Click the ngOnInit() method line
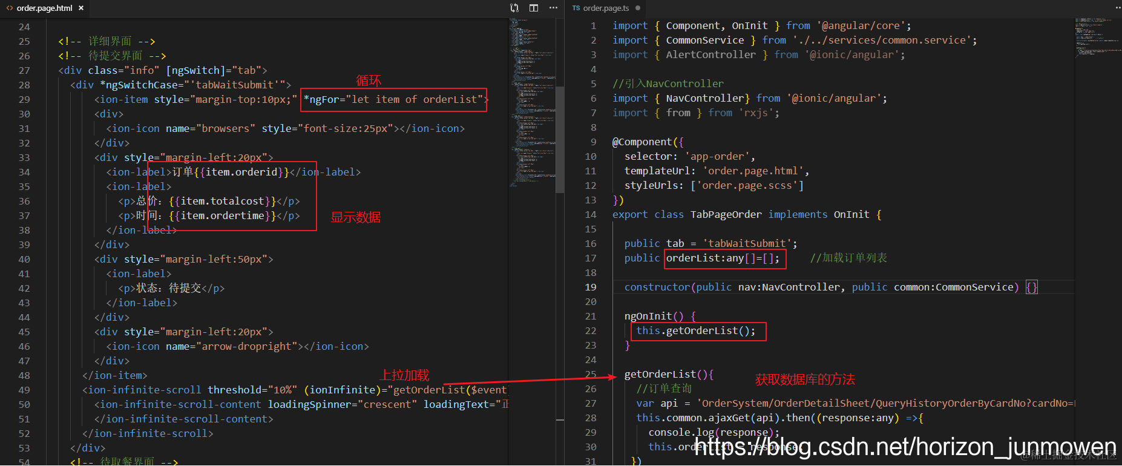The width and height of the screenshot is (1122, 466). (x=660, y=316)
